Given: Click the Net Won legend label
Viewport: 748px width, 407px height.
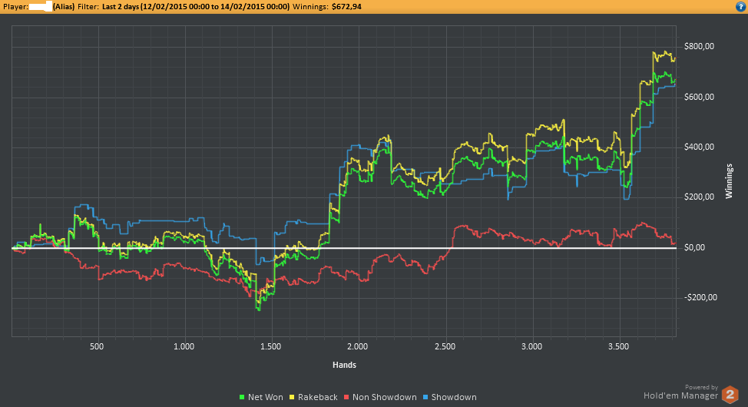Looking at the screenshot, I should (x=265, y=397).
